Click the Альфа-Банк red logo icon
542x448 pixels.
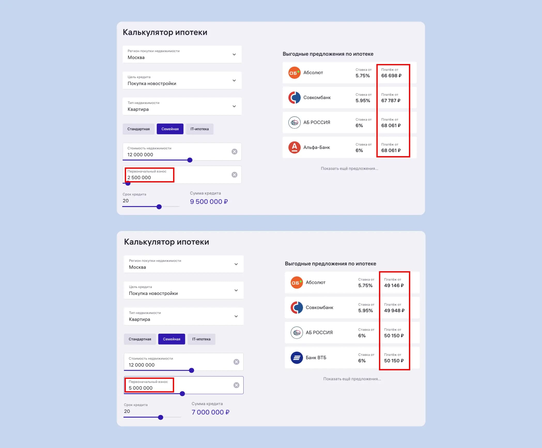point(294,147)
